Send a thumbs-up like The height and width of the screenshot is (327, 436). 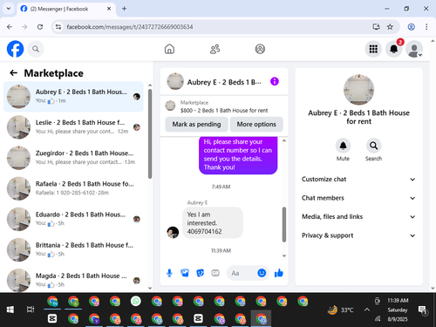pyautogui.click(x=279, y=273)
